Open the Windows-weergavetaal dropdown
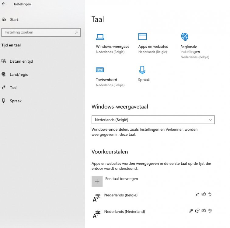Screen dimensions: 230x228 [153, 120]
